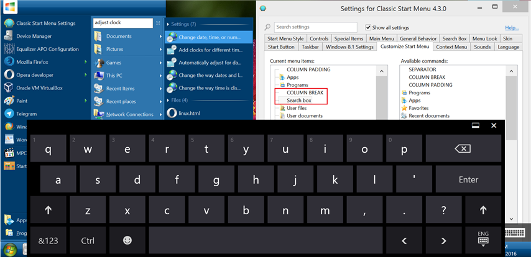Click the adjust clock search box
The height and width of the screenshot is (257, 531).
tap(123, 23)
